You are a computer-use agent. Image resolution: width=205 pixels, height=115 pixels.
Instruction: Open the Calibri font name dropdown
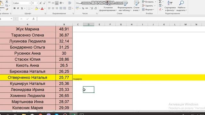(30, 3)
